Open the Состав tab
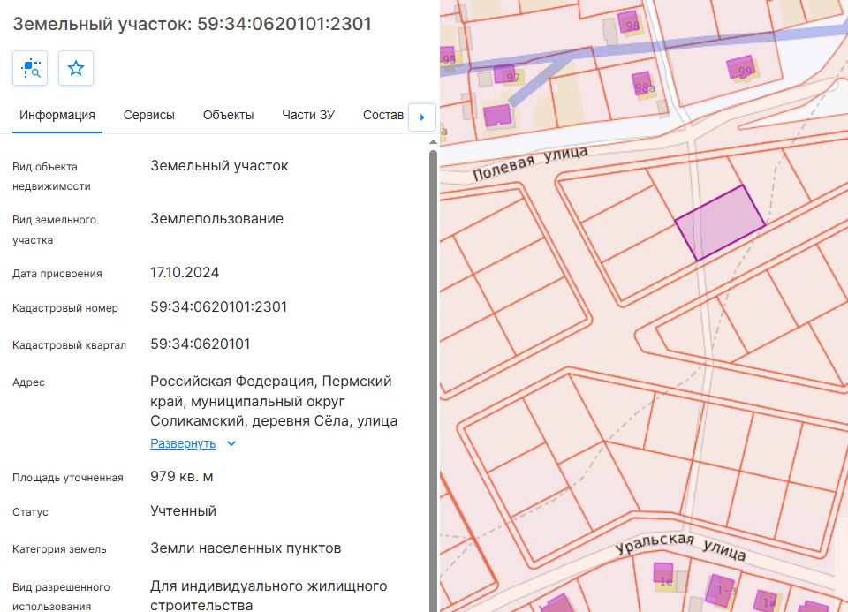The image size is (848, 612). click(383, 115)
